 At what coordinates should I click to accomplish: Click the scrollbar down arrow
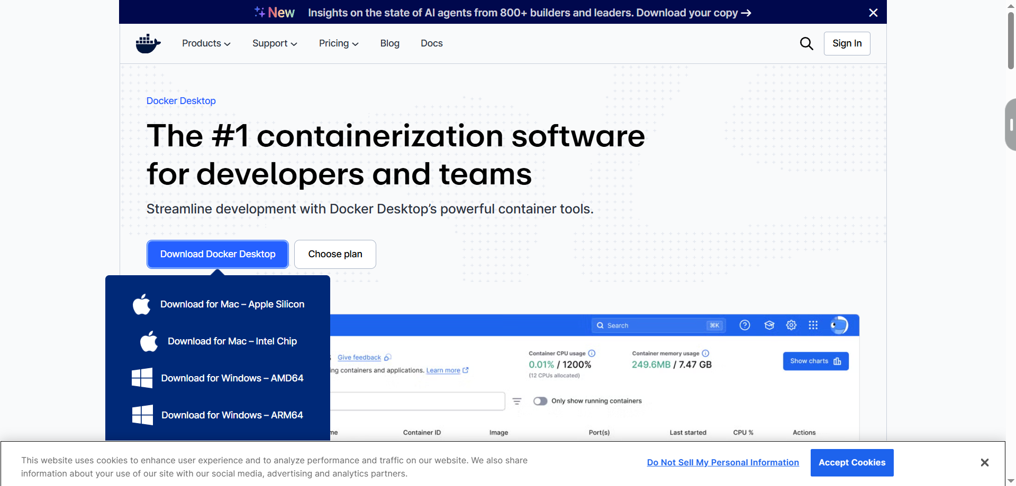tap(1011, 481)
